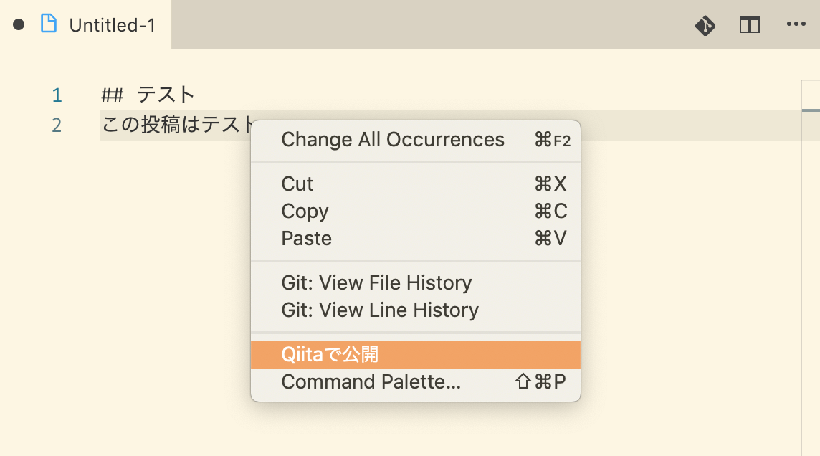Place cursor in テスト heading text on line 1

166,95
